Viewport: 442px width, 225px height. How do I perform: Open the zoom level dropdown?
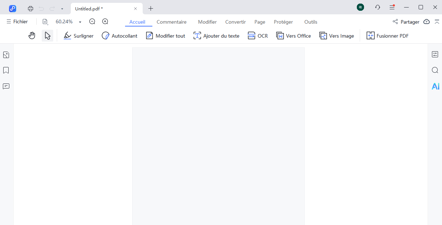click(80, 21)
